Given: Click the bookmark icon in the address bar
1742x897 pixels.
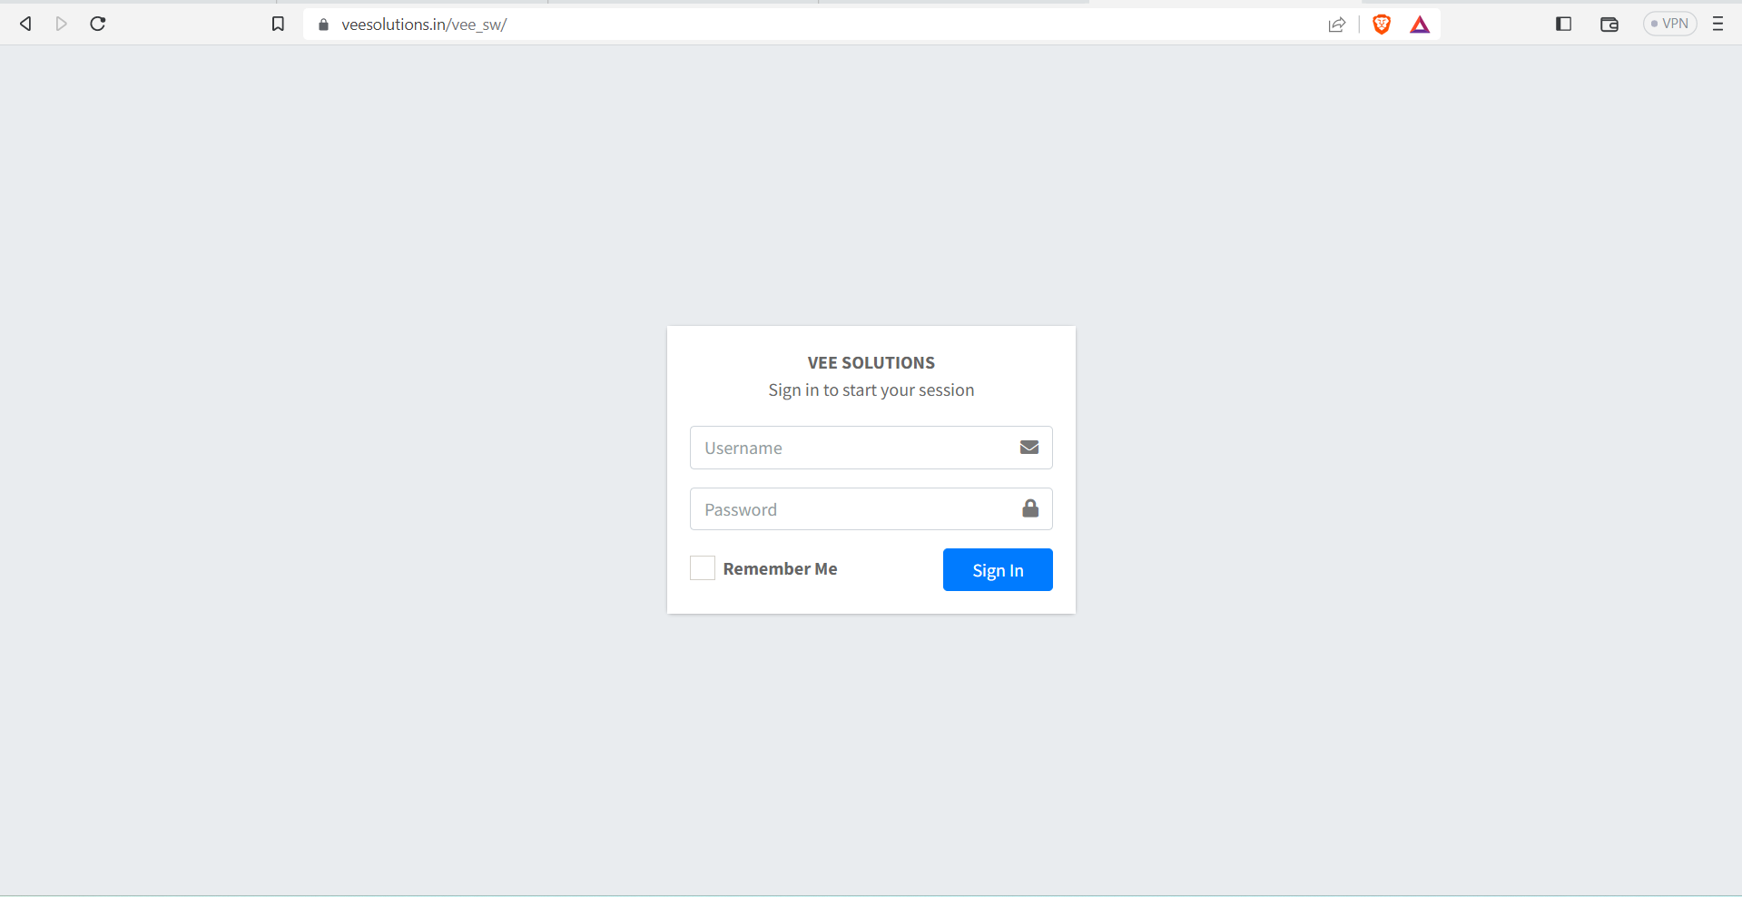Looking at the screenshot, I should coord(278,24).
